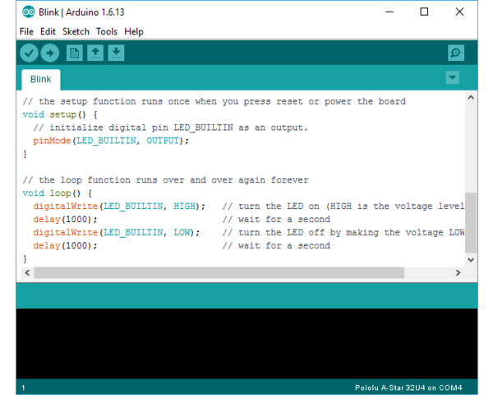
Task: Open the Edit menu
Action: click(x=48, y=31)
